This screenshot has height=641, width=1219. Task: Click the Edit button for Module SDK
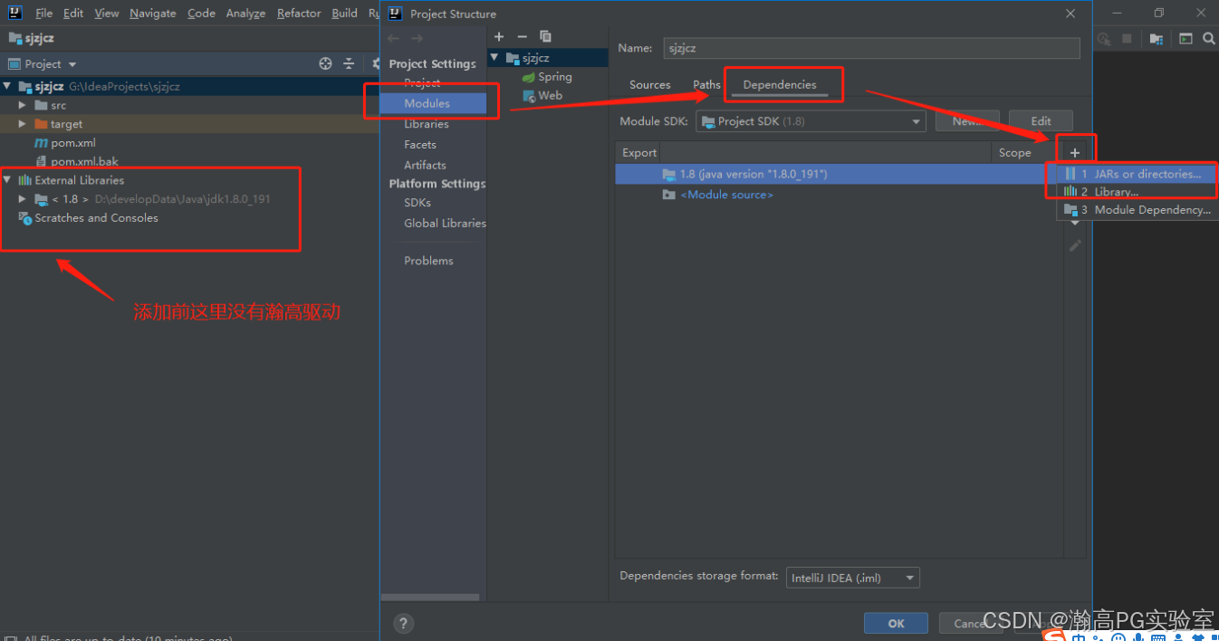[x=1041, y=121]
